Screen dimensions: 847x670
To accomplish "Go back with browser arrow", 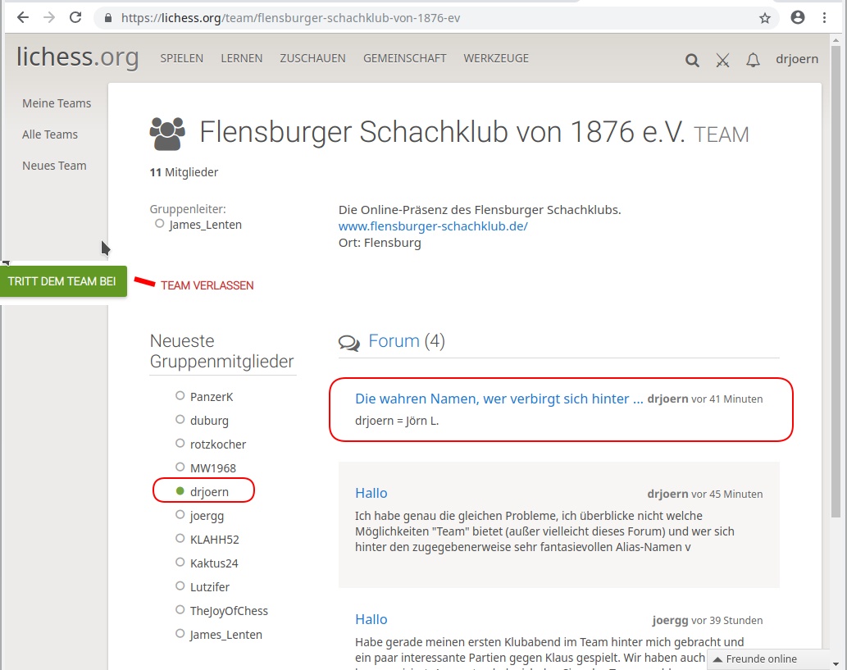I will (23, 17).
